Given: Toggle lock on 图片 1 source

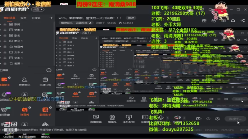Looking at the screenshot, I should [5, 41].
